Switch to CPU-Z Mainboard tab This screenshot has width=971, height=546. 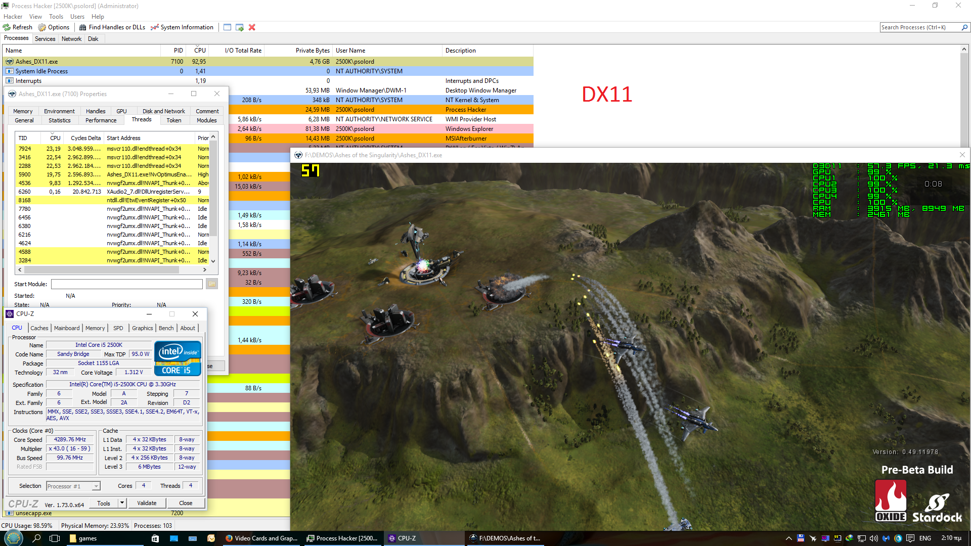(67, 328)
